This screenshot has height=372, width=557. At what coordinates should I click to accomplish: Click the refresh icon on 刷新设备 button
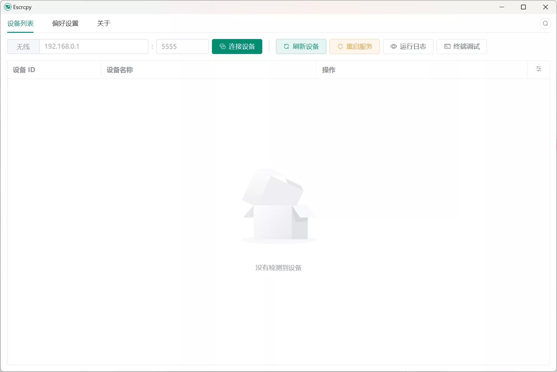point(287,46)
